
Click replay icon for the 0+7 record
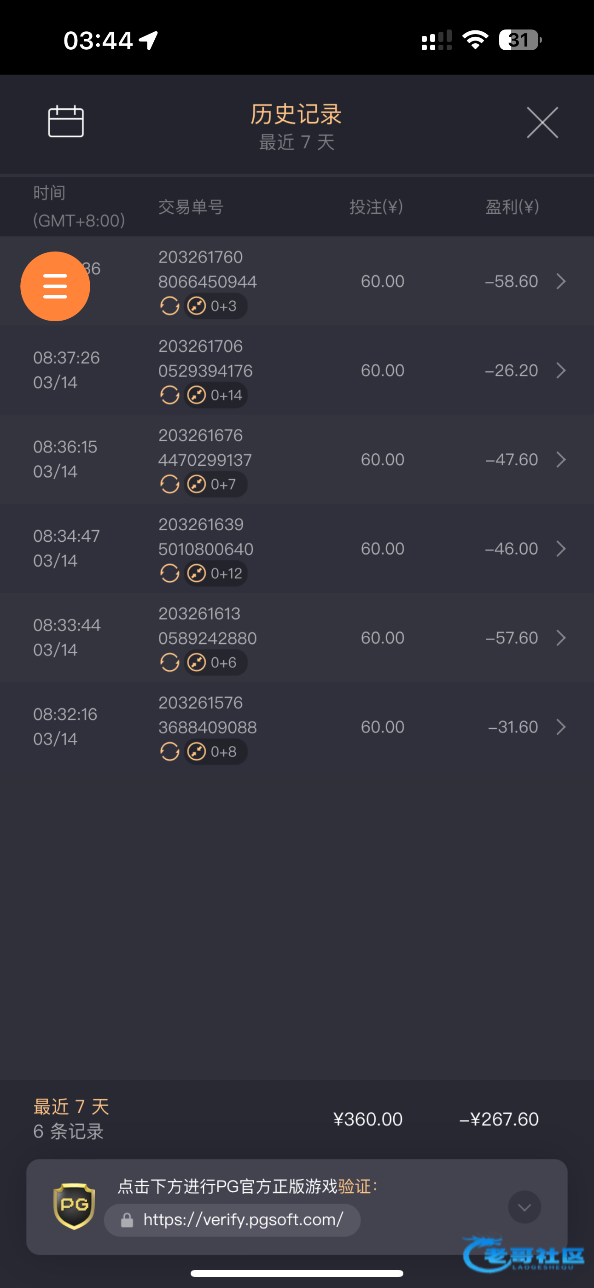(x=169, y=484)
